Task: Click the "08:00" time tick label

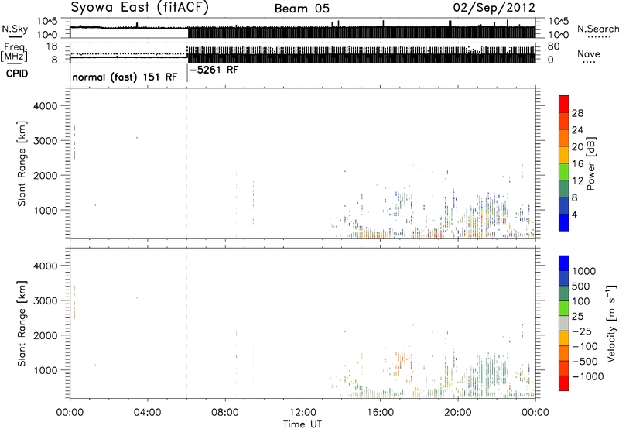Action: (x=224, y=413)
